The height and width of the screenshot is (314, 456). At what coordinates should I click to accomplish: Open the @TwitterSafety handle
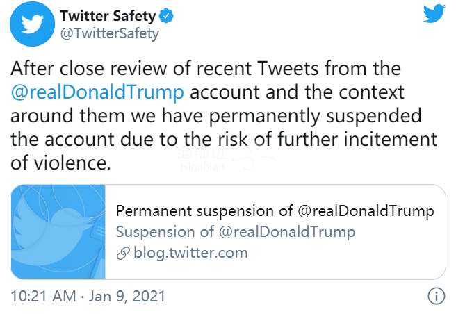110,34
